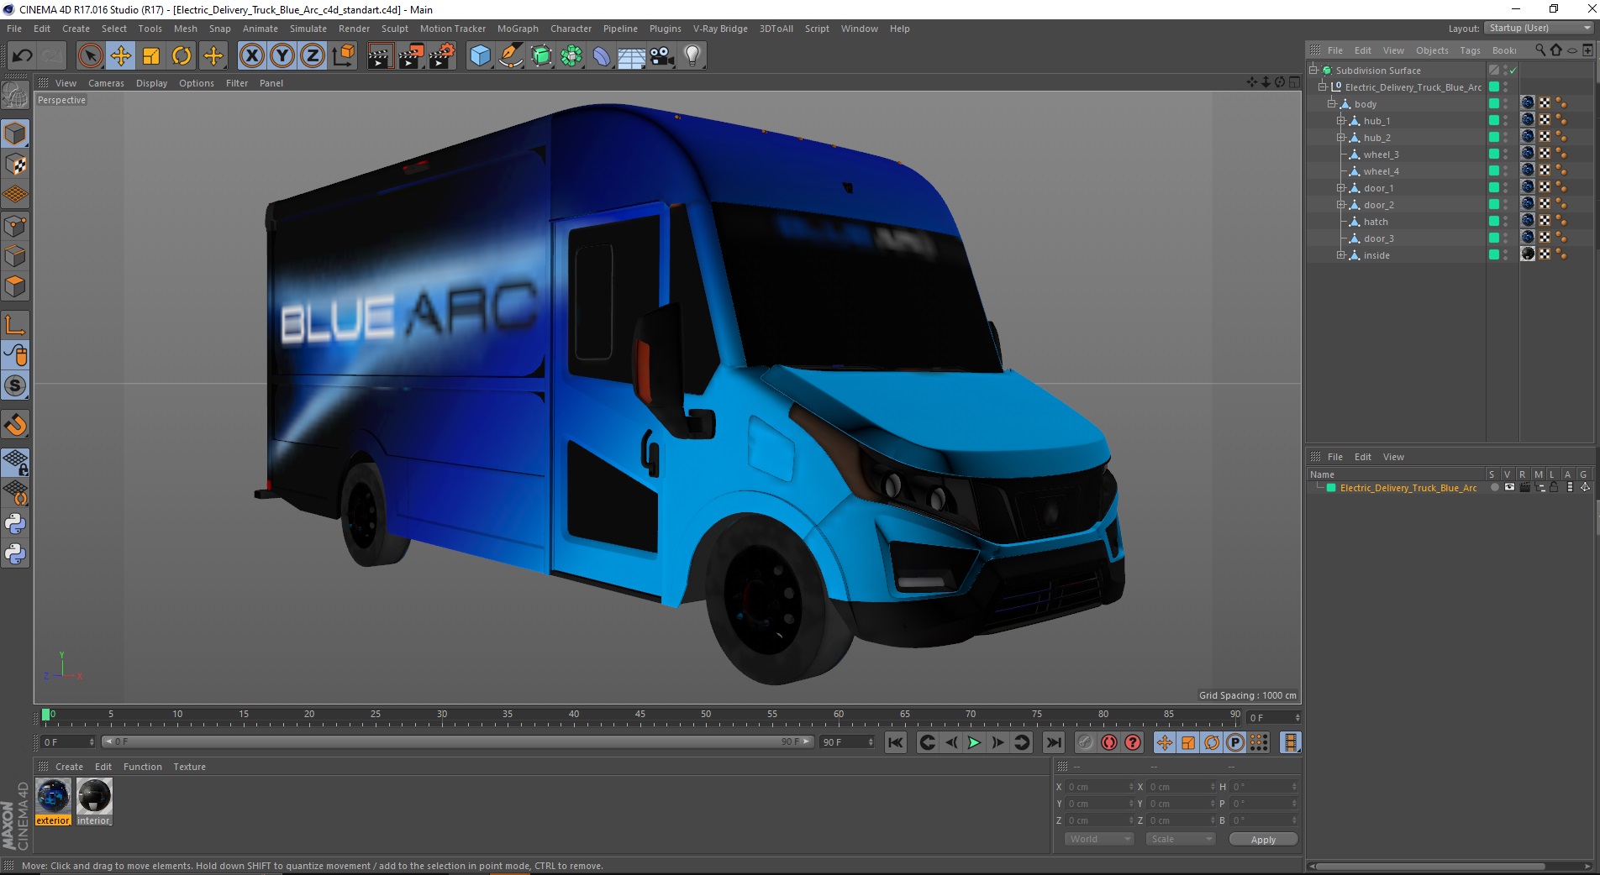Switch to Polygons mode
1600x875 pixels.
[15, 286]
